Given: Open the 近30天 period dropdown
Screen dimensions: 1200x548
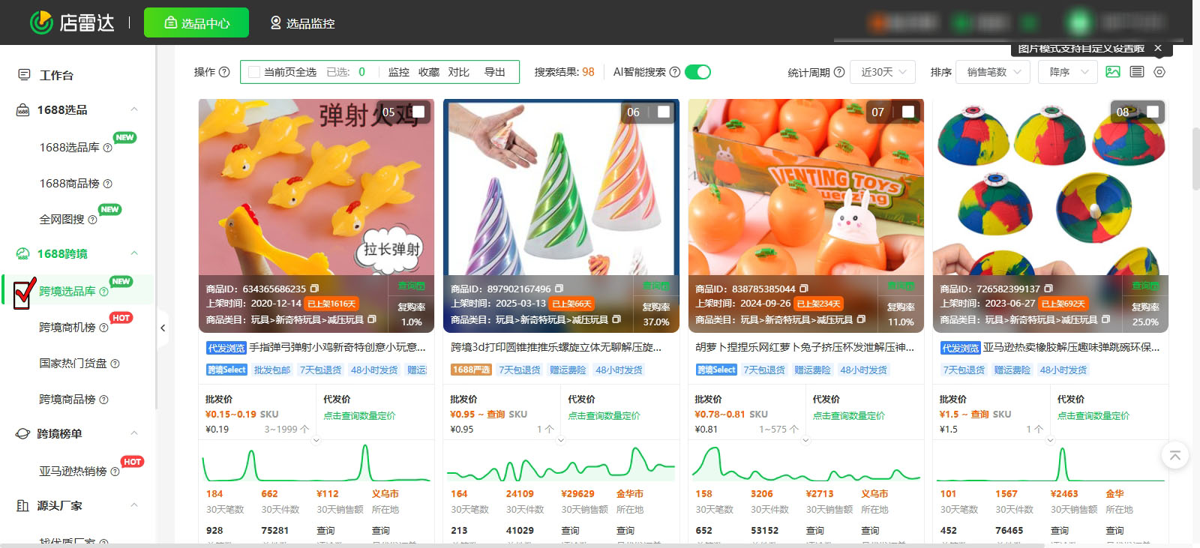Looking at the screenshot, I should [x=883, y=72].
